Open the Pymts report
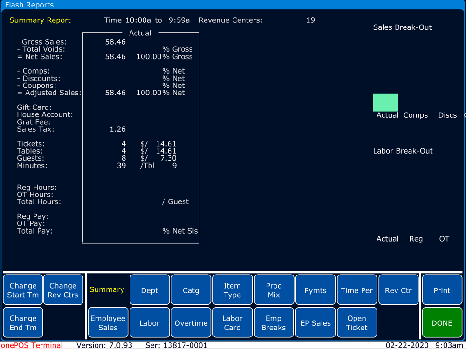 click(315, 290)
